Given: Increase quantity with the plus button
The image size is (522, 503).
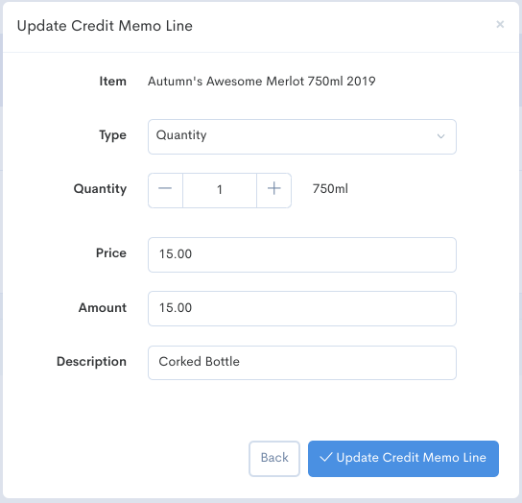Looking at the screenshot, I should (274, 190).
